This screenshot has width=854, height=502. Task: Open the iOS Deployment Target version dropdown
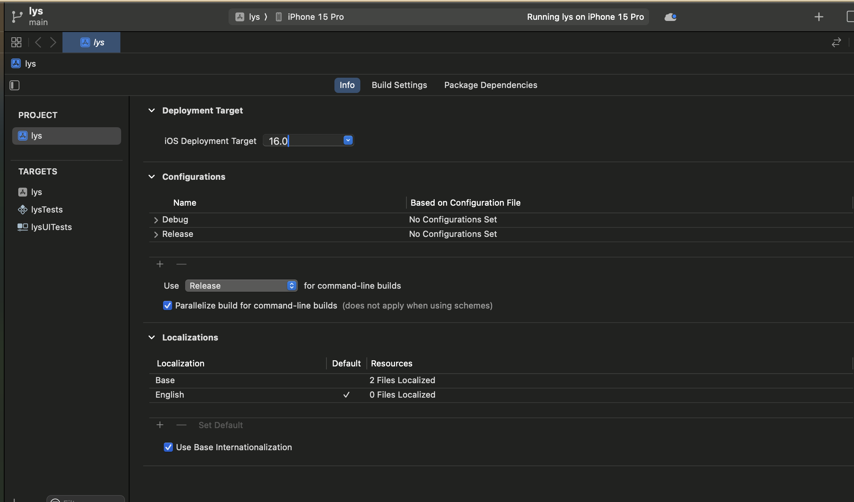[348, 141]
